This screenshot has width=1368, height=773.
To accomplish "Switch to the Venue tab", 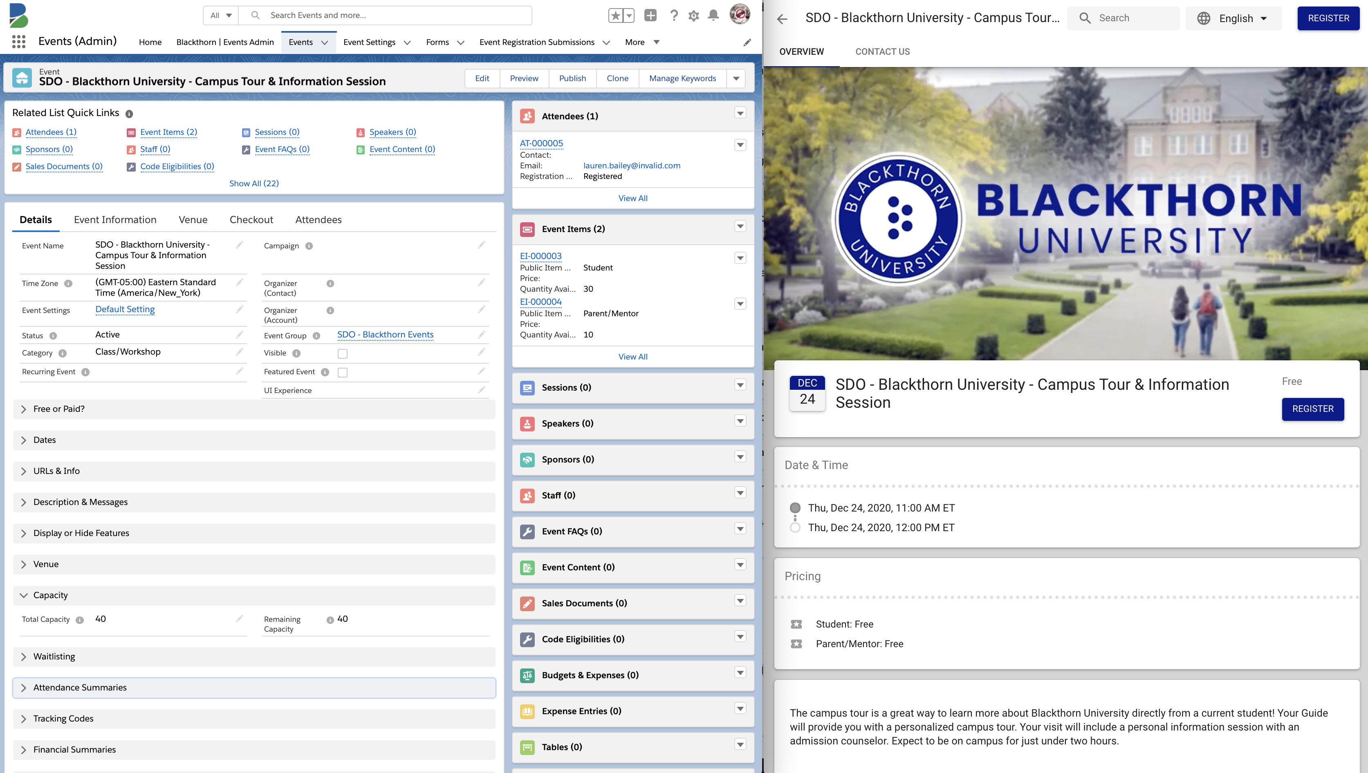I will click(193, 220).
